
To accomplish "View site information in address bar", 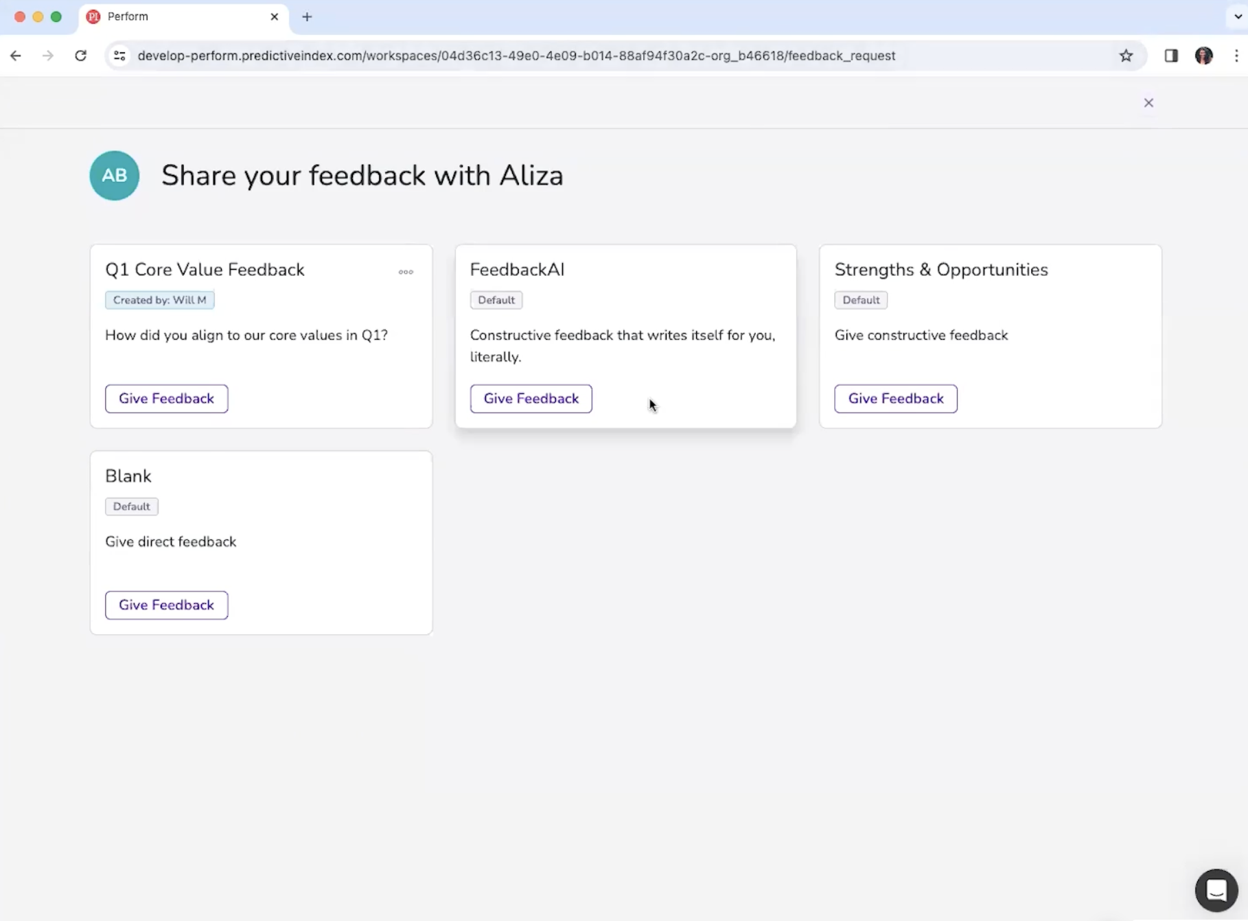I will click(x=119, y=56).
